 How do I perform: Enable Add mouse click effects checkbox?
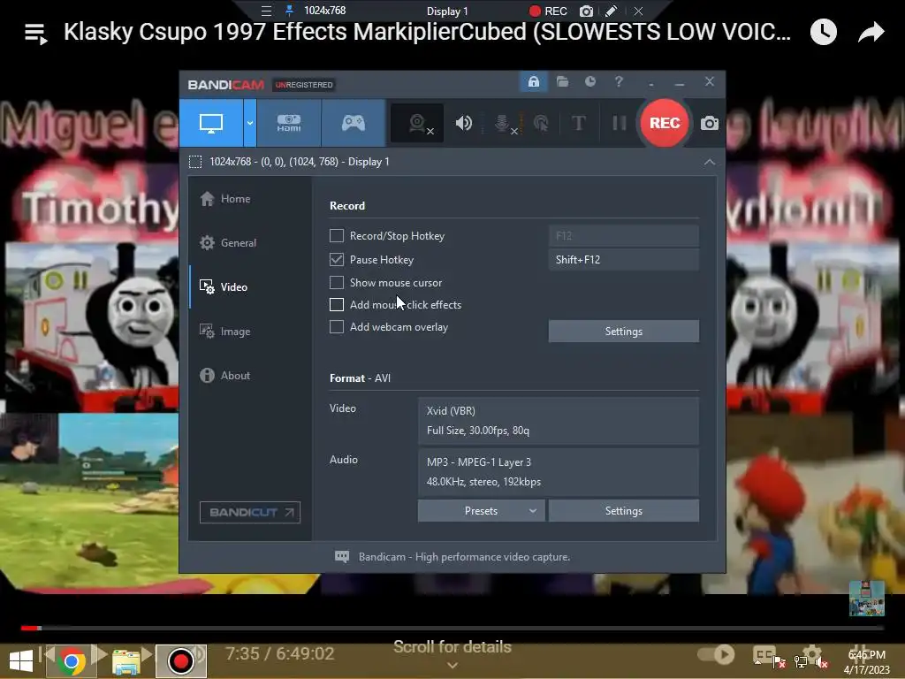point(337,304)
